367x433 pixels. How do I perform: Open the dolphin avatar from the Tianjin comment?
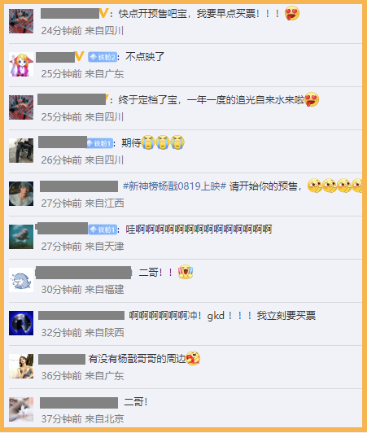pos(21,237)
